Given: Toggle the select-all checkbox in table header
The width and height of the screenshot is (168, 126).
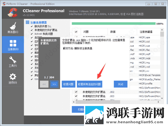Looking at the screenshot, I should [x=76, y=32].
